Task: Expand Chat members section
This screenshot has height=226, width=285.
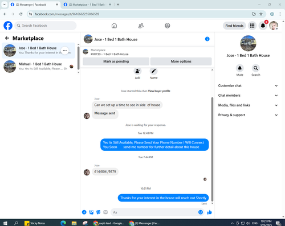Action: [x=248, y=96]
